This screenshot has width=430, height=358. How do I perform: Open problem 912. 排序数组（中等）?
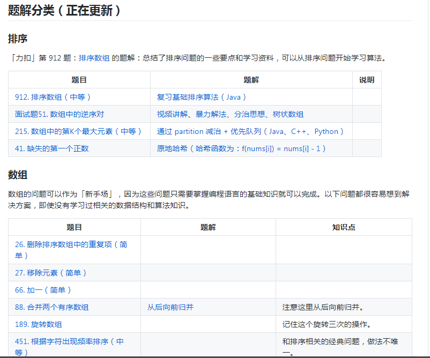[x=53, y=97]
